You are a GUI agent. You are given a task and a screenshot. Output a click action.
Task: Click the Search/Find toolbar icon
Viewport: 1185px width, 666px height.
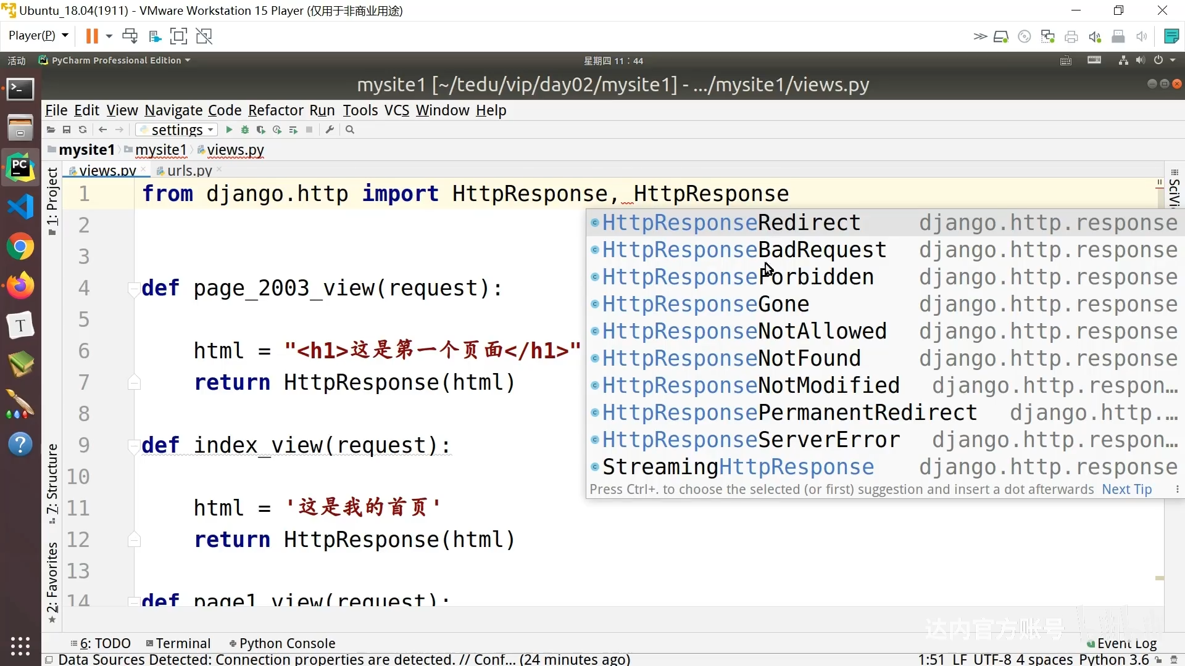[350, 130]
